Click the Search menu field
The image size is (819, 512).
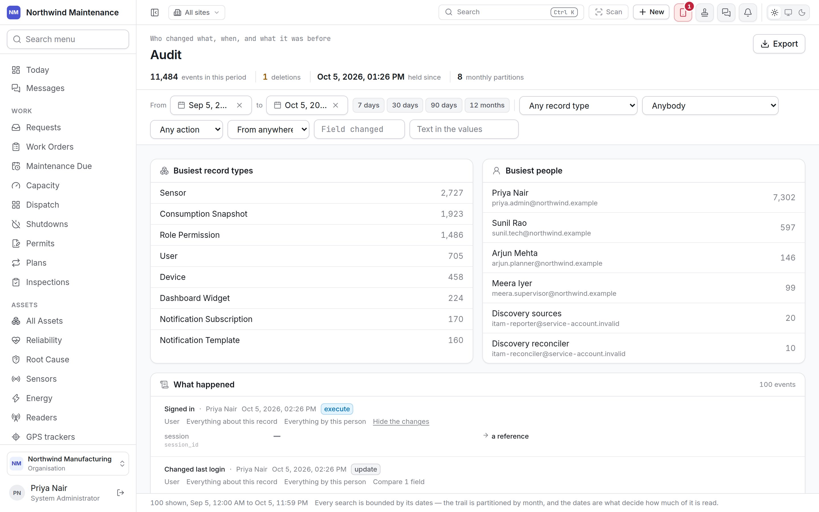(x=68, y=39)
